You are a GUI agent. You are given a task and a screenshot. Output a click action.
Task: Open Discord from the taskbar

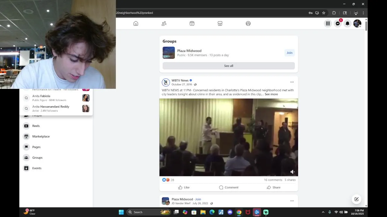click(230, 212)
